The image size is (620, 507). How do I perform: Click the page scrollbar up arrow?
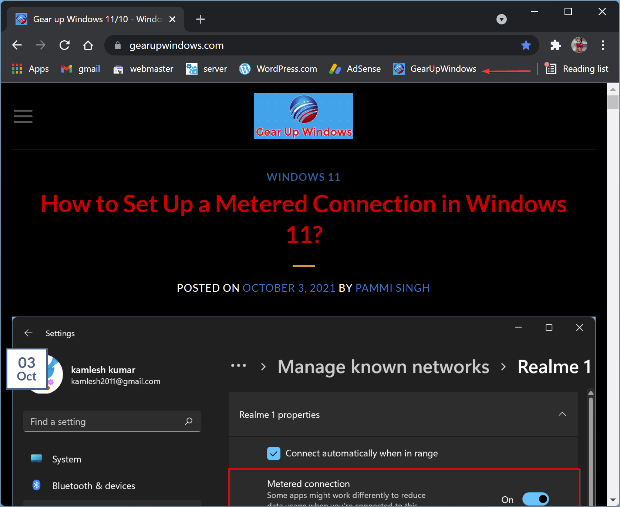pyautogui.click(x=613, y=89)
